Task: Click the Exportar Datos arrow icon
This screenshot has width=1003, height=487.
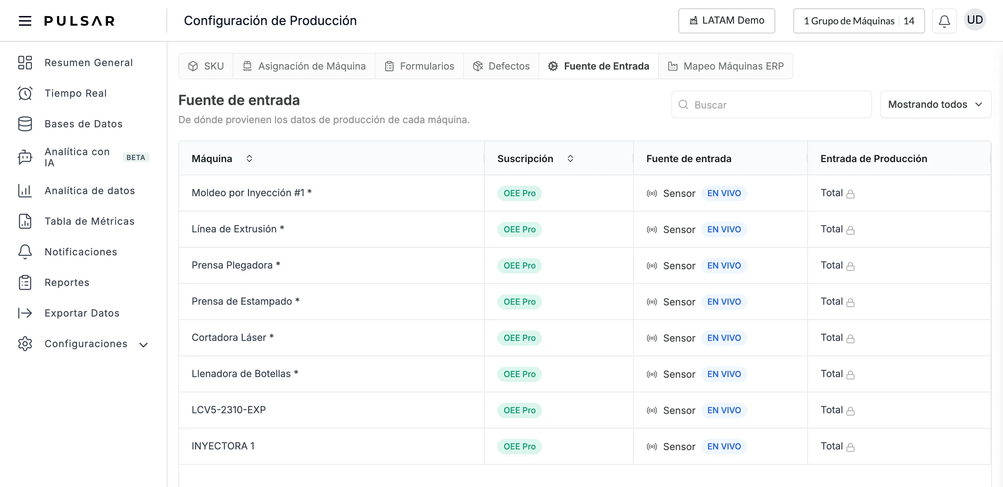Action: 25,313
